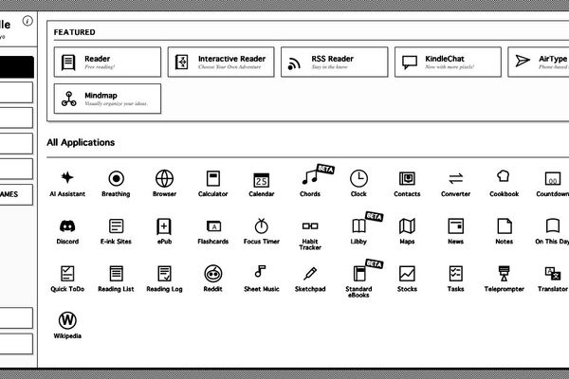
Task: Open the featured RSS Reader card
Action: [x=335, y=62]
